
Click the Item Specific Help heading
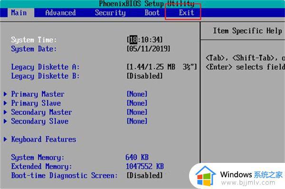pos(247,31)
